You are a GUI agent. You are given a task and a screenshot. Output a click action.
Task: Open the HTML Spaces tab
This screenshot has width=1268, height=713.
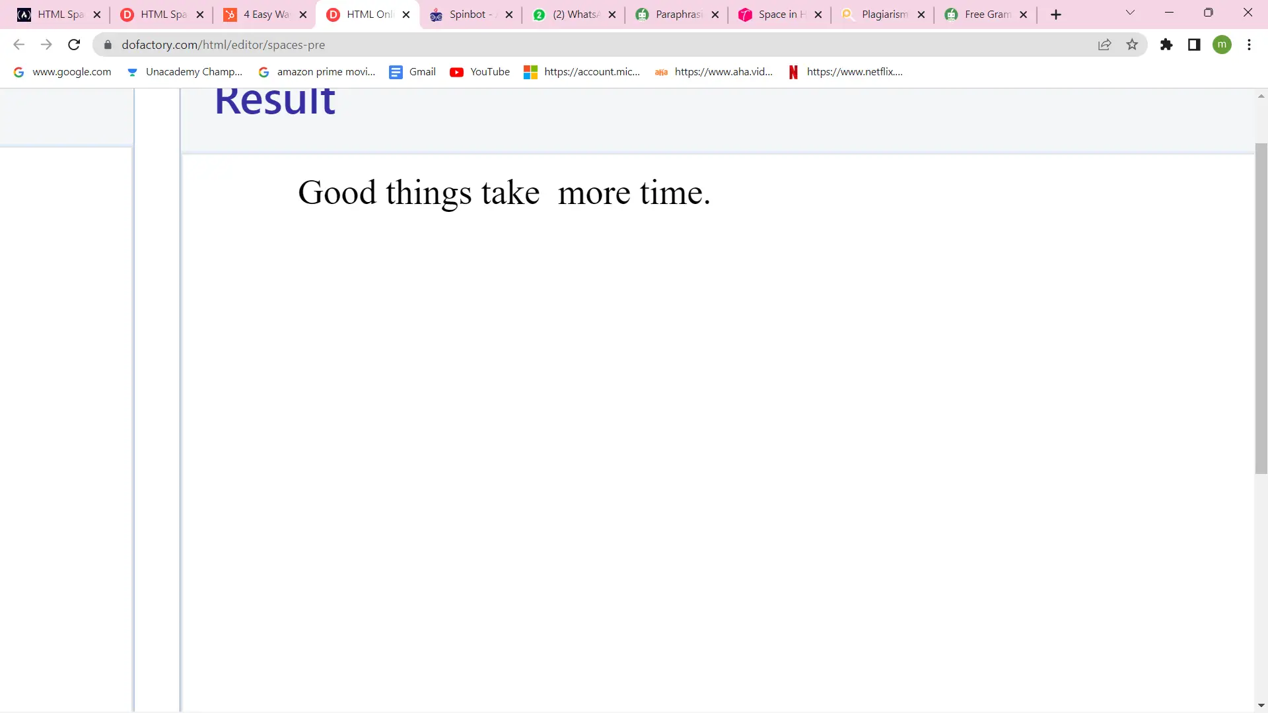tap(57, 14)
